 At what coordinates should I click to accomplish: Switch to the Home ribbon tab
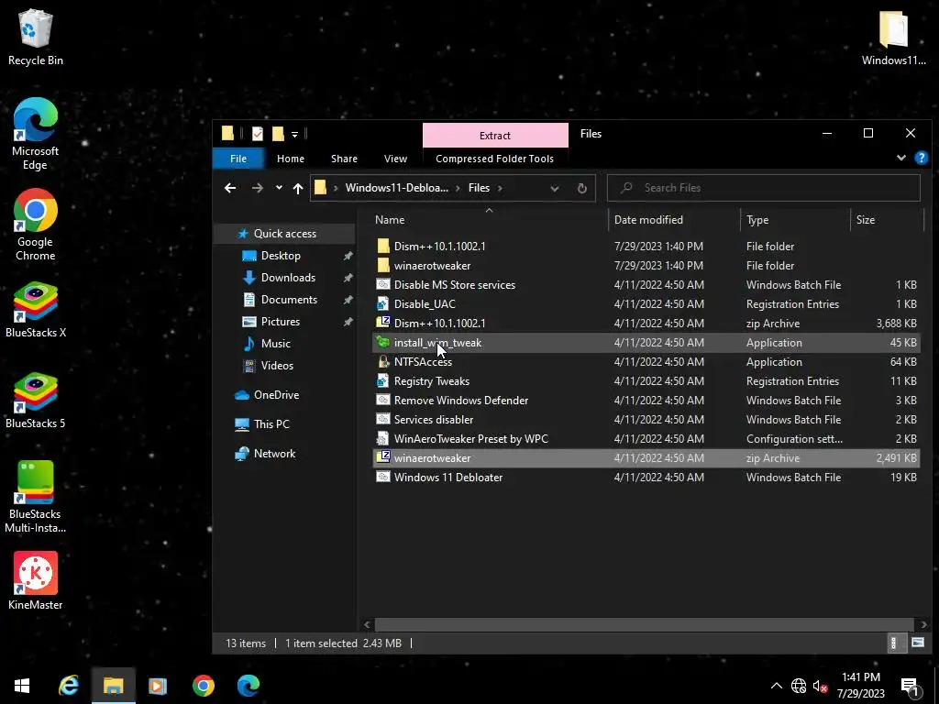(291, 159)
